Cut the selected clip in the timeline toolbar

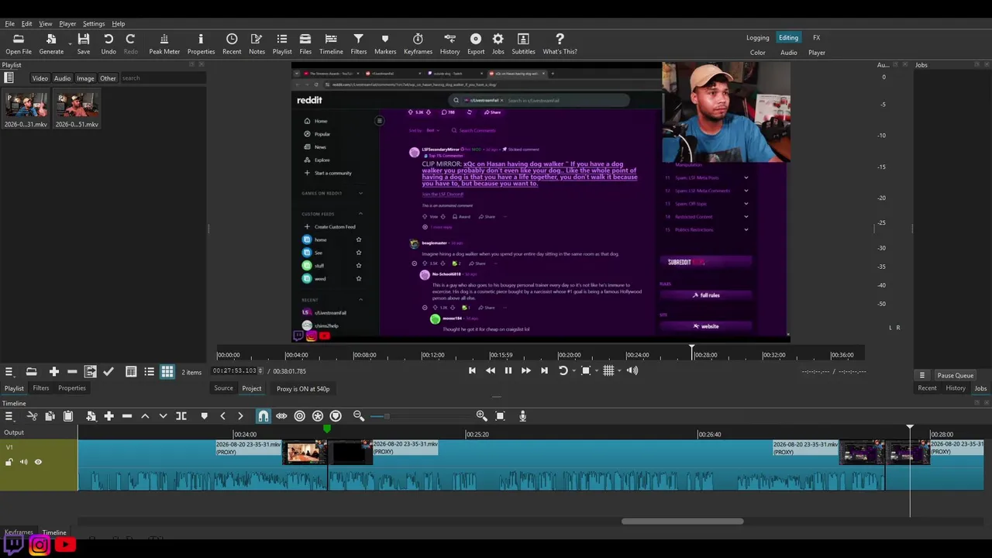point(32,416)
